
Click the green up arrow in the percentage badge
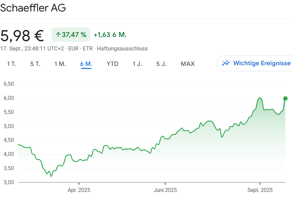point(58,35)
